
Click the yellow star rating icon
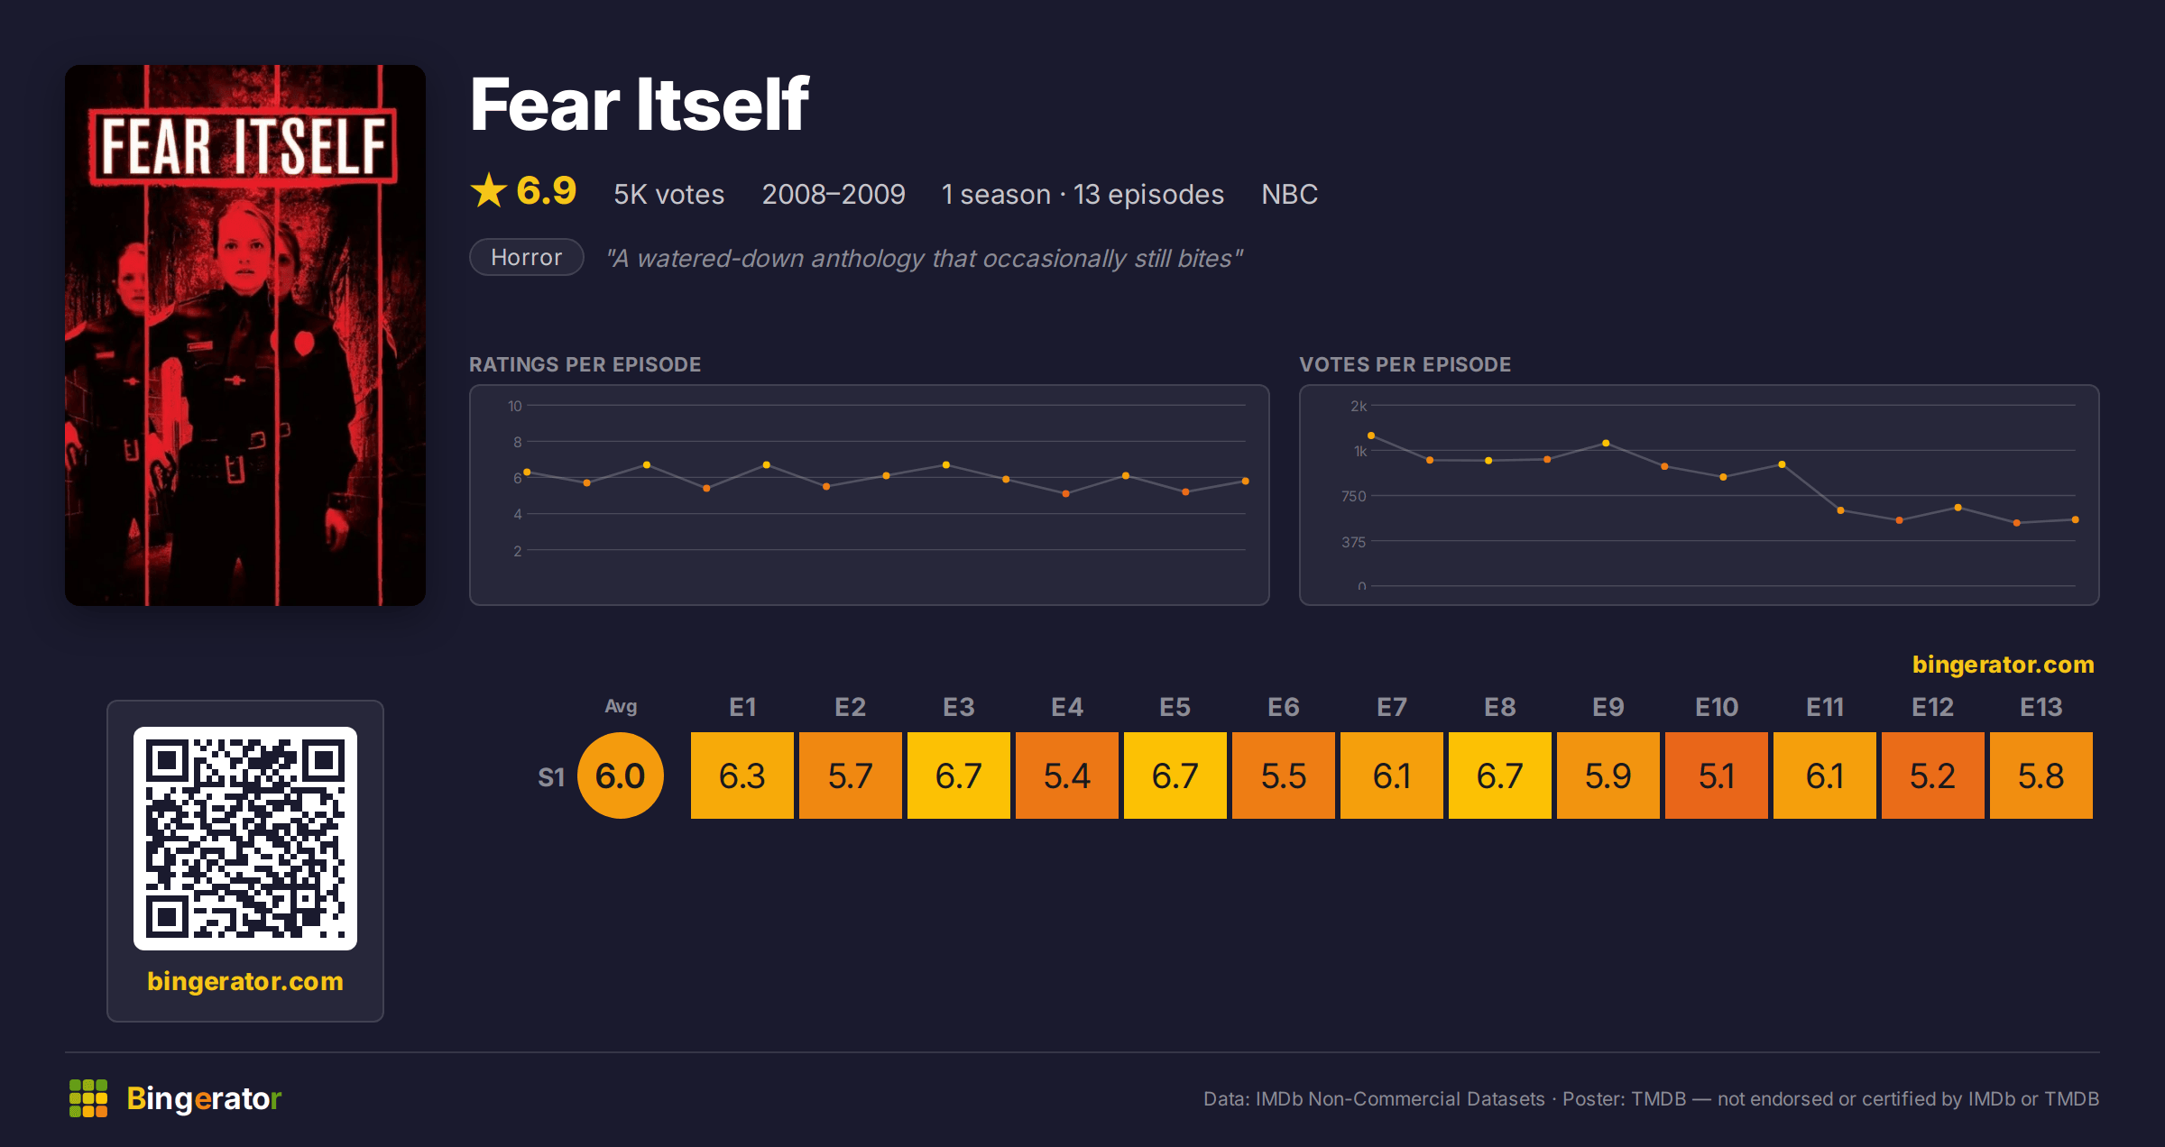(489, 190)
